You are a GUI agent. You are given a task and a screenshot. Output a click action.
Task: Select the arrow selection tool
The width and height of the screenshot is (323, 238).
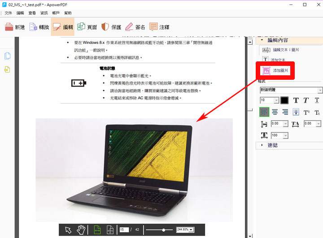click(68, 230)
